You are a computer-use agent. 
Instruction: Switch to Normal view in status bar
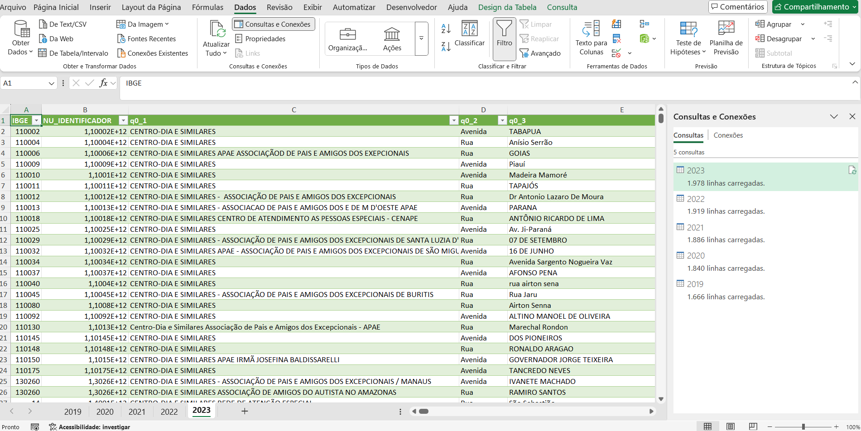click(707, 426)
